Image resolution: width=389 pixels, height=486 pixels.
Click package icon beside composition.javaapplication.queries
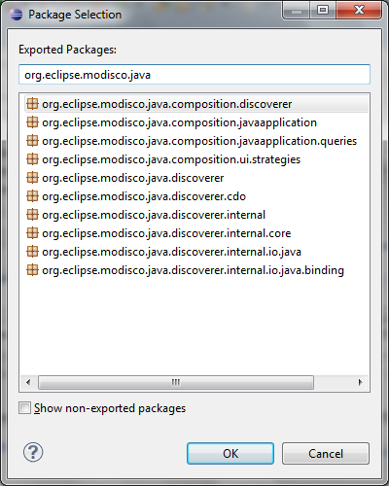pos(32,141)
